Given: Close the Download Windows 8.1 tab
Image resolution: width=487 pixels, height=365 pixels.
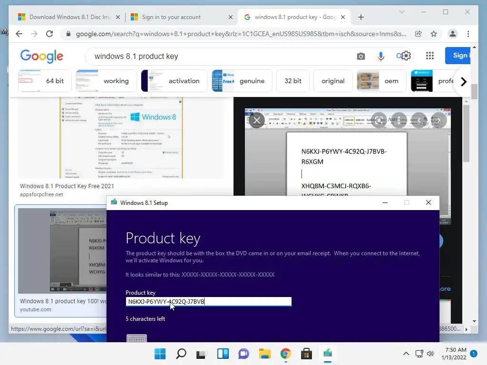Looking at the screenshot, I should click(118, 17).
